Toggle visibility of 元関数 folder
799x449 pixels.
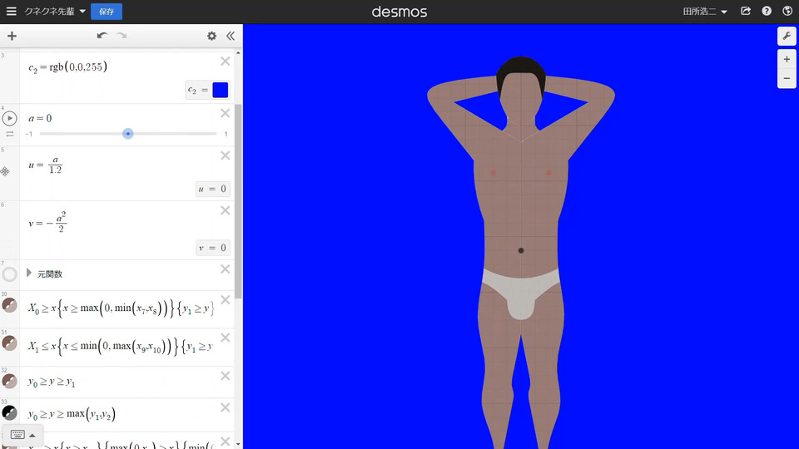click(x=9, y=274)
